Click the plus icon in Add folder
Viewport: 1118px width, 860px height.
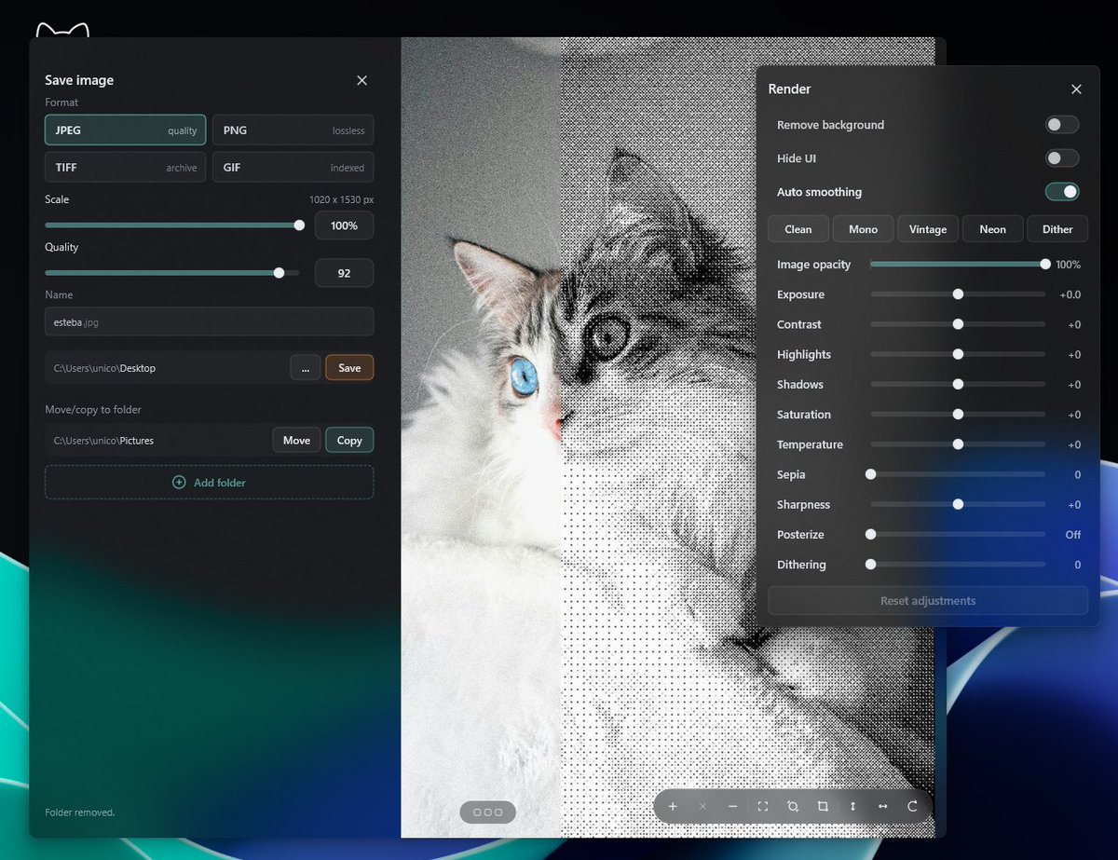click(x=179, y=483)
